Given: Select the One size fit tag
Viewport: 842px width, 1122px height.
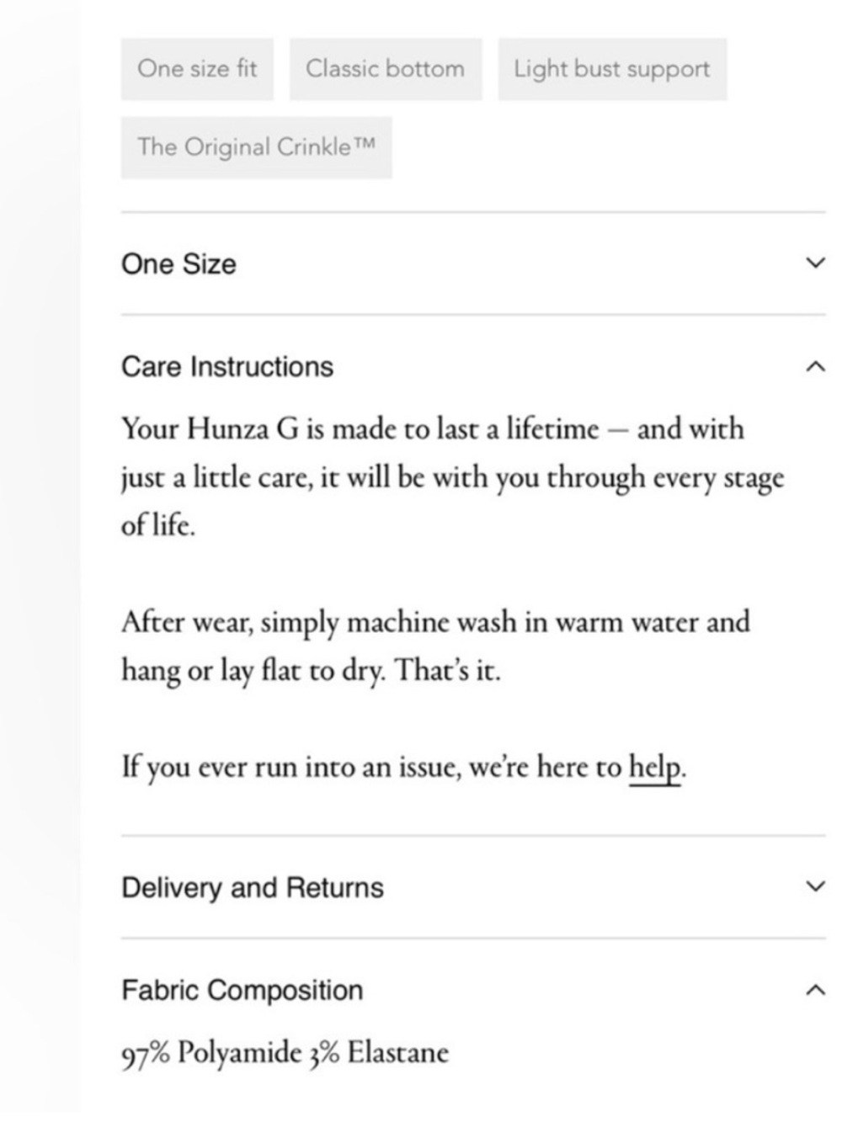Looking at the screenshot, I should click(197, 69).
